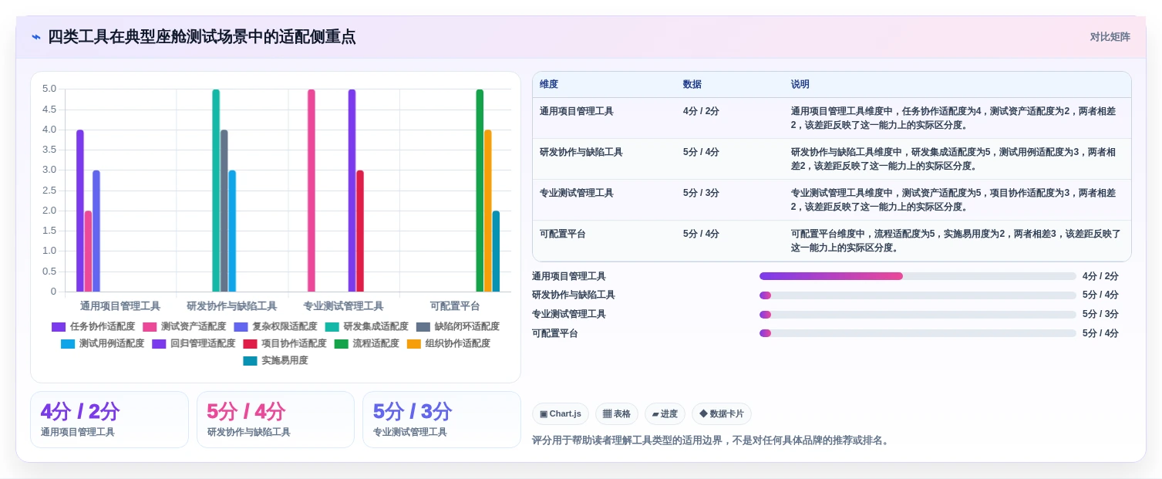The width and height of the screenshot is (1162, 479).
Task: Click the Chart.js chip
Action: (561, 414)
